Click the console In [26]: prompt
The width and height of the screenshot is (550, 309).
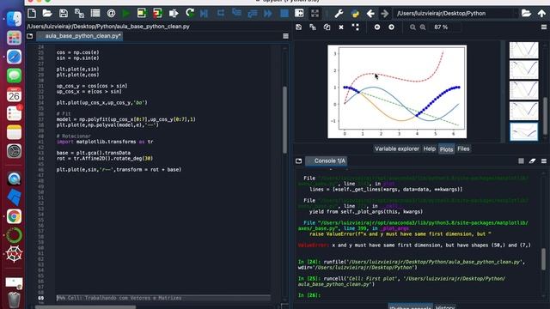click(309, 295)
